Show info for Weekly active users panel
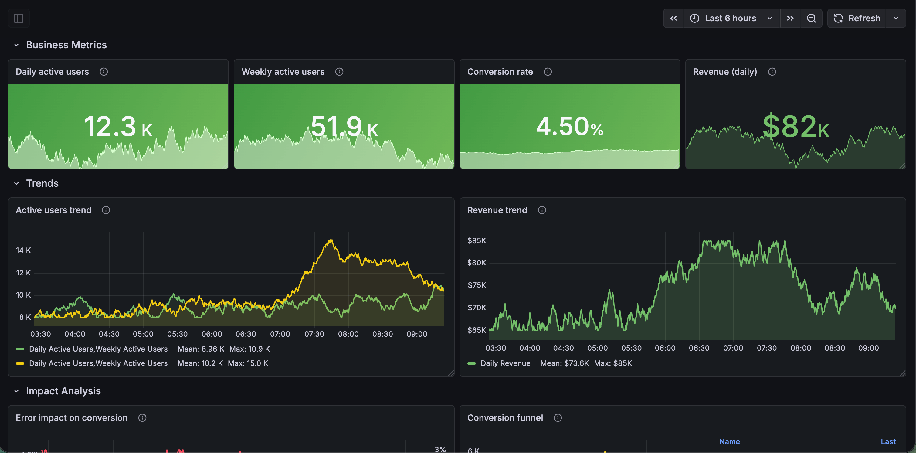 click(x=339, y=72)
